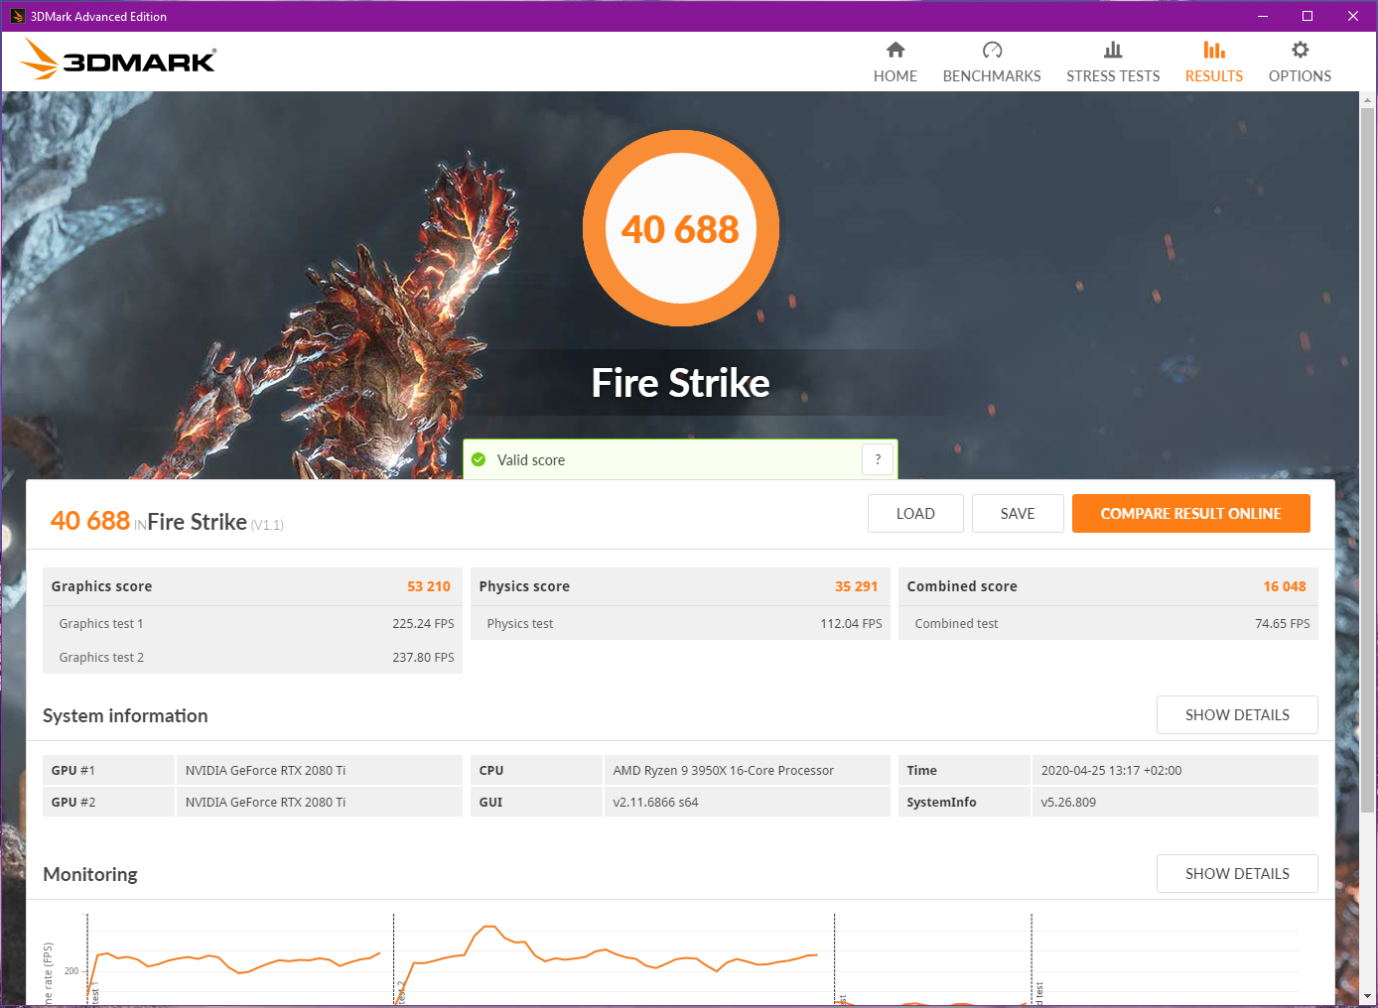Image resolution: width=1378 pixels, height=1008 pixels.
Task: Click the question mark help button
Action: [x=878, y=459]
